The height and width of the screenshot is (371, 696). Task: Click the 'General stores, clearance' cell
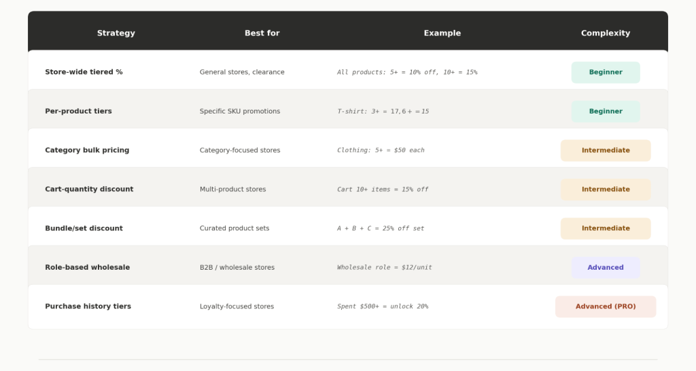click(x=242, y=72)
